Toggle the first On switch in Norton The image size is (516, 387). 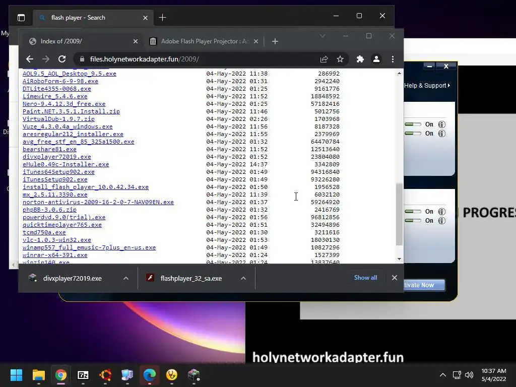coord(413,124)
